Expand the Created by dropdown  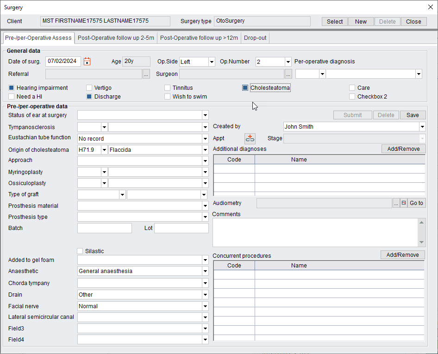[x=422, y=126]
